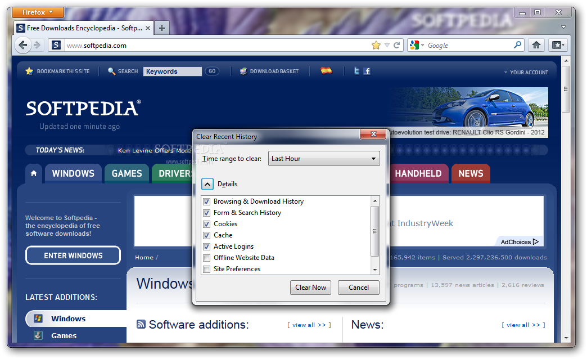
Task: Open Softpedia Facebook icon
Action: click(x=367, y=71)
